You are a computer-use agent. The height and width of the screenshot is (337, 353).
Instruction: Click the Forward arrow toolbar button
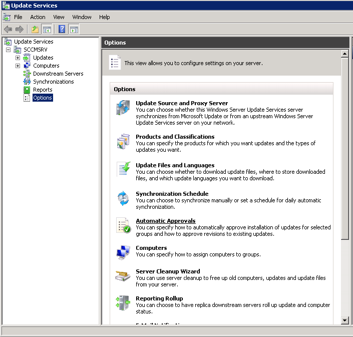(20, 29)
